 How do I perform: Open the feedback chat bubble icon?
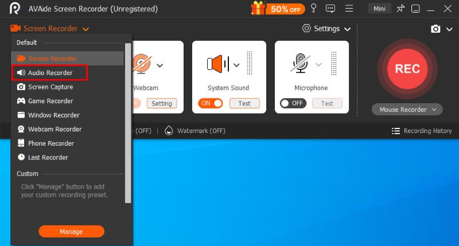pos(330,9)
